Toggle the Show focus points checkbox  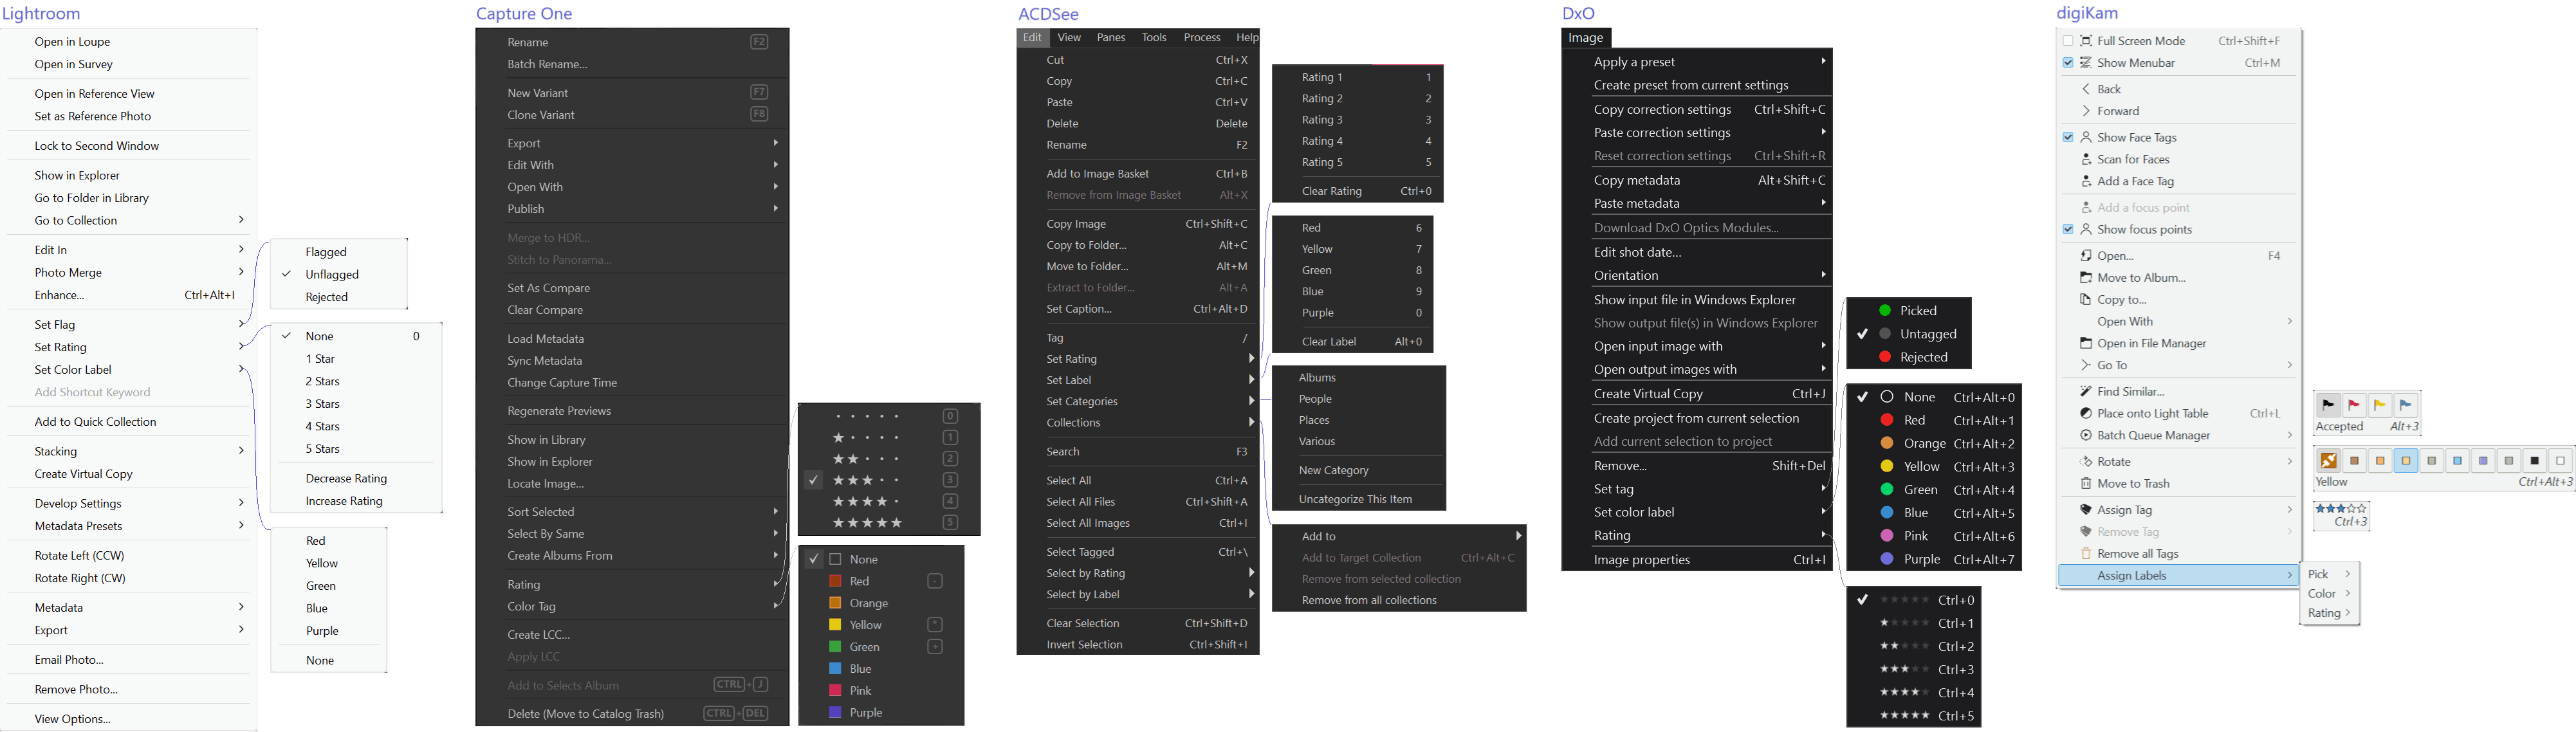click(2068, 230)
